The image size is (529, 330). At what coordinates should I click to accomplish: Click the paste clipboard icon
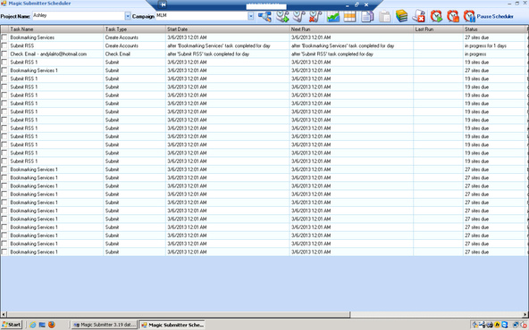pyautogui.click(x=384, y=16)
